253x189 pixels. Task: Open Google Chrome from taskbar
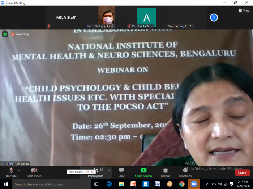tap(182, 184)
